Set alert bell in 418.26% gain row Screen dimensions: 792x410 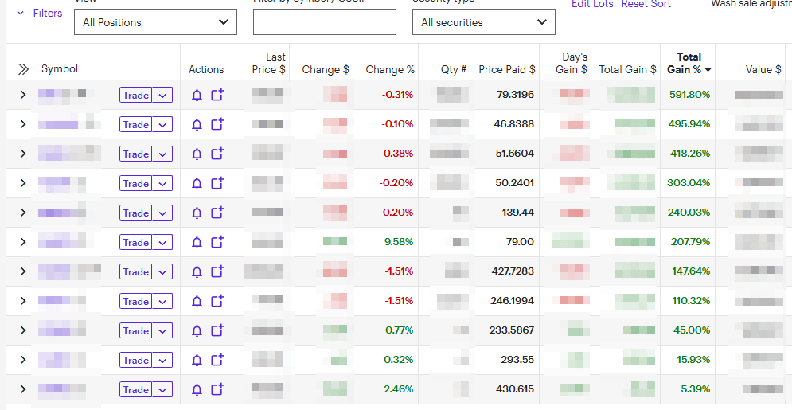pyautogui.click(x=197, y=154)
